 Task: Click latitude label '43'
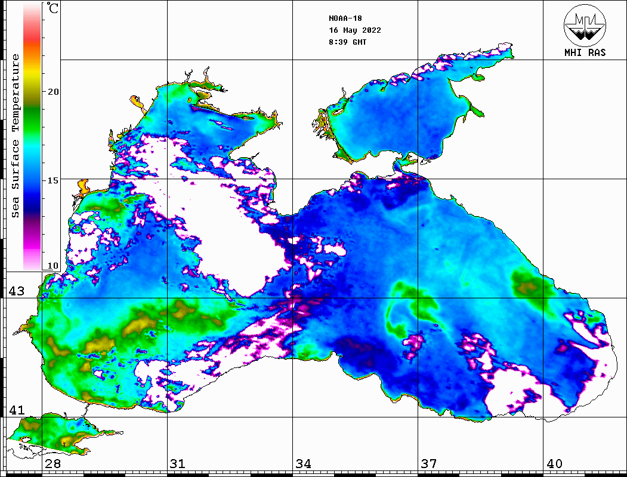(x=17, y=291)
